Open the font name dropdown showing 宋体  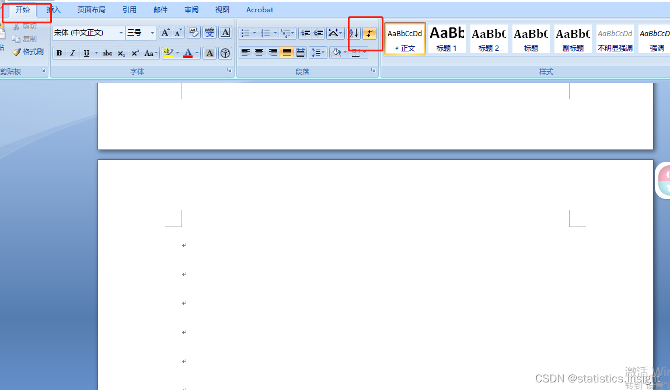tap(121, 33)
